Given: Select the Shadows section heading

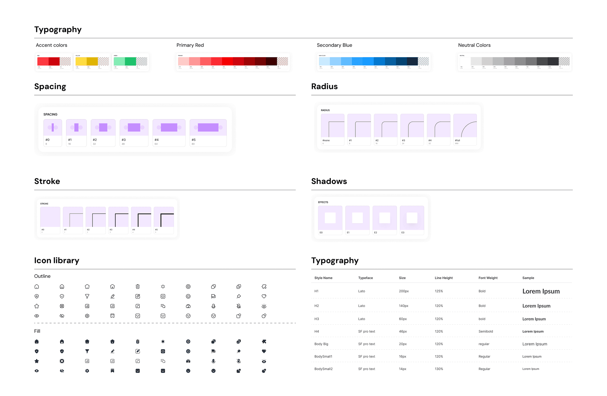Looking at the screenshot, I should pos(329,181).
